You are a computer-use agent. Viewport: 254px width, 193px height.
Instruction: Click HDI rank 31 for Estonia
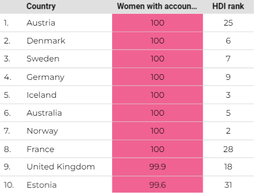point(228,185)
